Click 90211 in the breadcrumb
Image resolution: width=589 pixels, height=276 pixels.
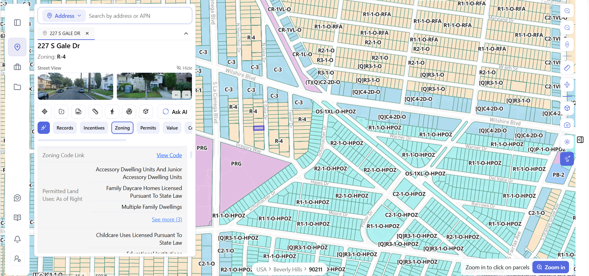pos(316,269)
